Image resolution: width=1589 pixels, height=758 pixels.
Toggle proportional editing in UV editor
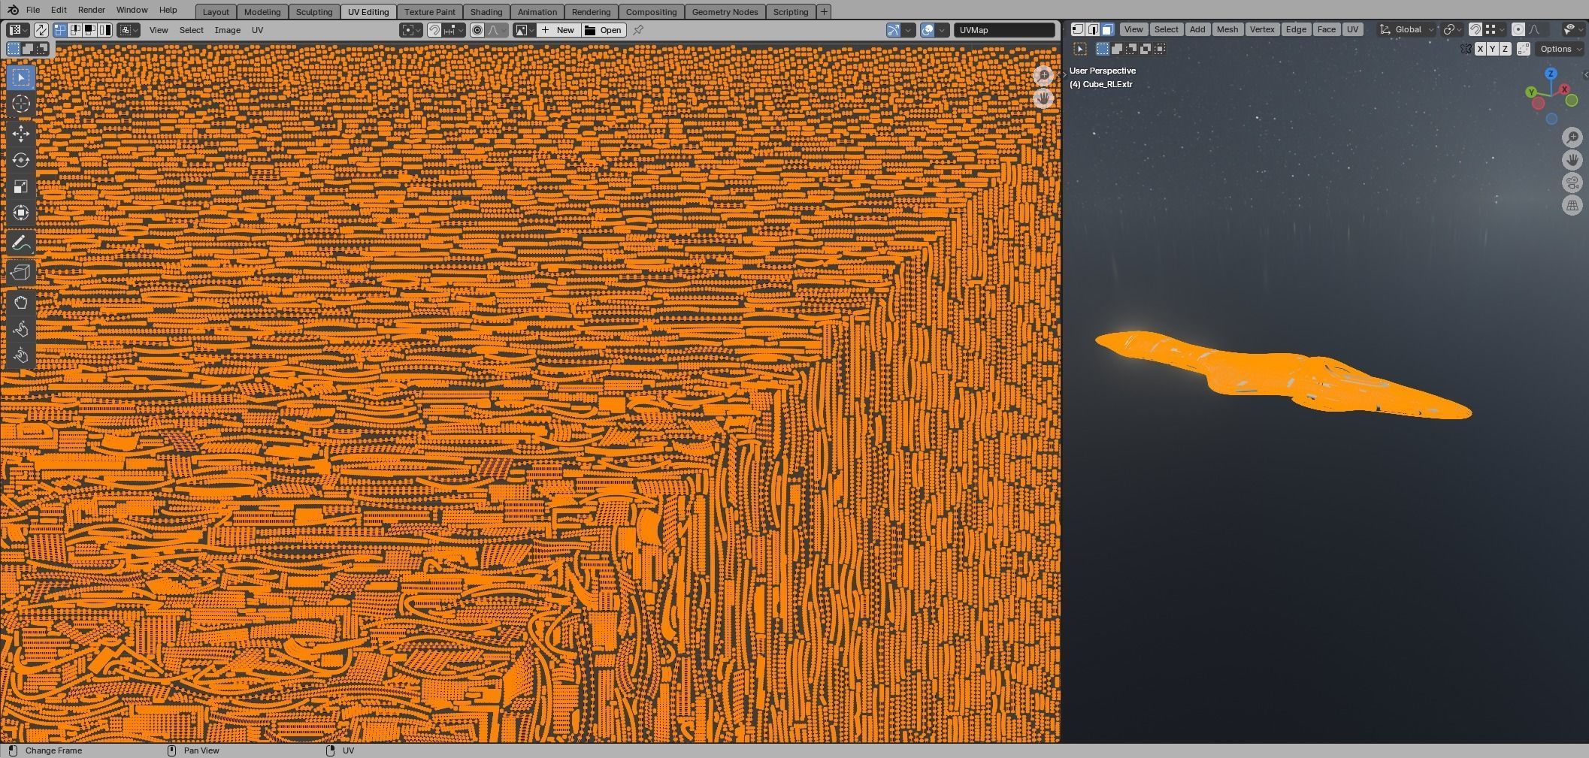coord(477,30)
